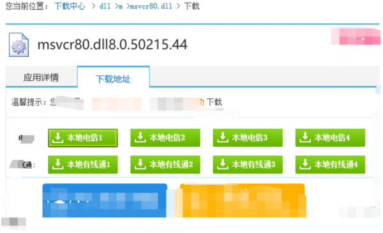Open the 下载中心 breadcrumb link
Viewport: 383px width, 233px height.
(70, 6)
